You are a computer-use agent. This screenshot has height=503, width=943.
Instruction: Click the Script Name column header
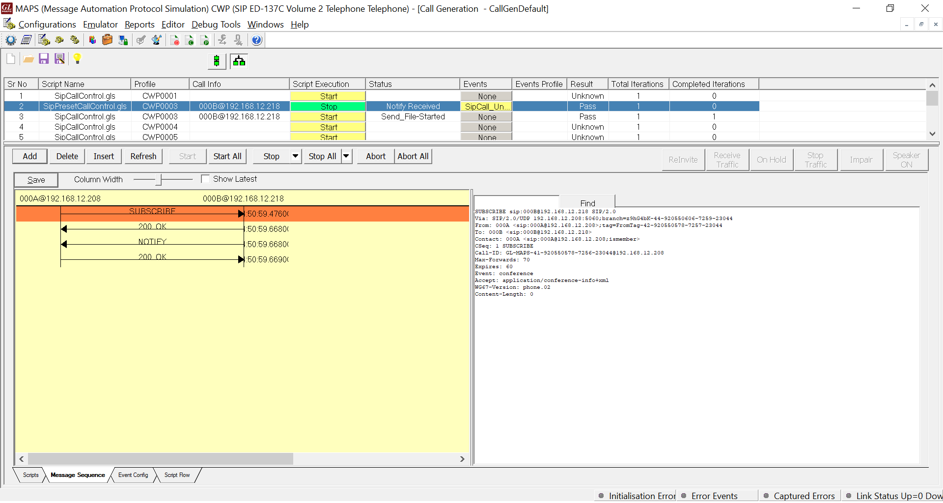point(84,84)
